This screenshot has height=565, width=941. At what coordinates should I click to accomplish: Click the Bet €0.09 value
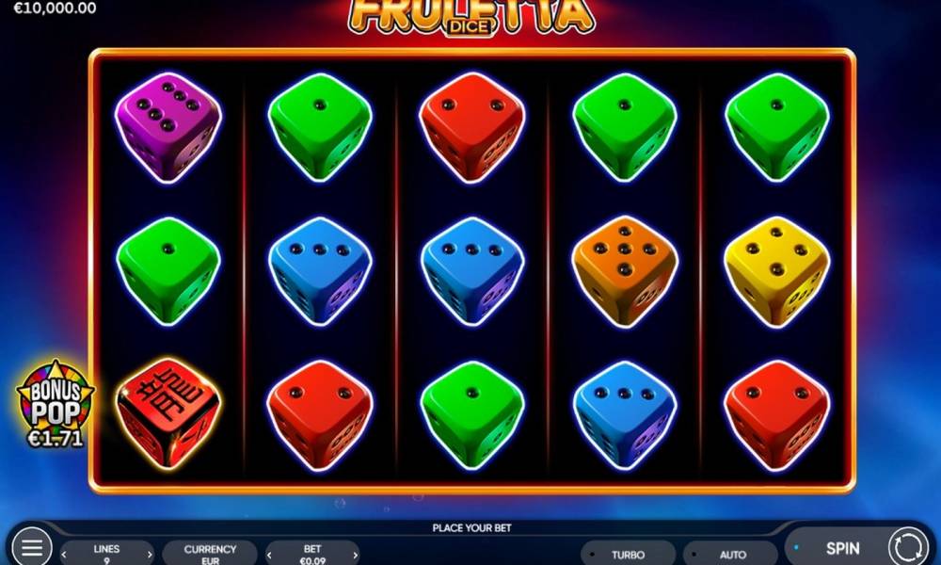(x=312, y=555)
